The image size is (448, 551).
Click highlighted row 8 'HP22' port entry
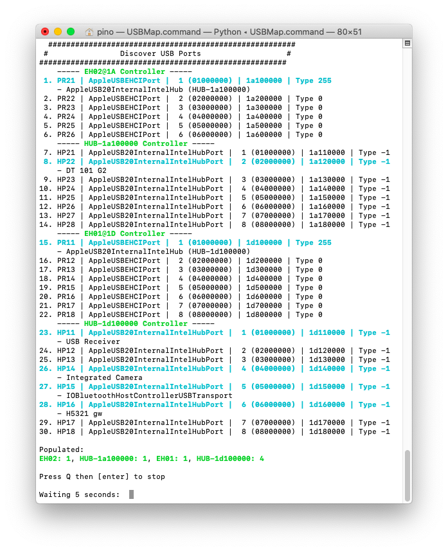click(x=217, y=161)
